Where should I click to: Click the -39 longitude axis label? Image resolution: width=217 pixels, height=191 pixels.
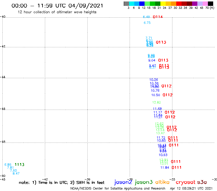click(87, 179)
